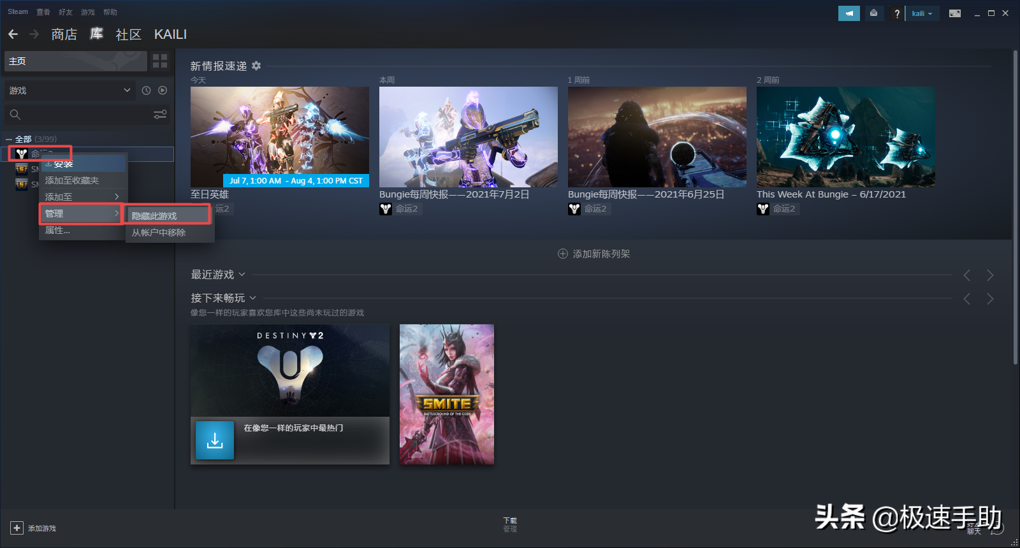The image size is (1020, 548).
Task: Open This Week At Bungie 6/17/2021 image
Action: (x=846, y=137)
